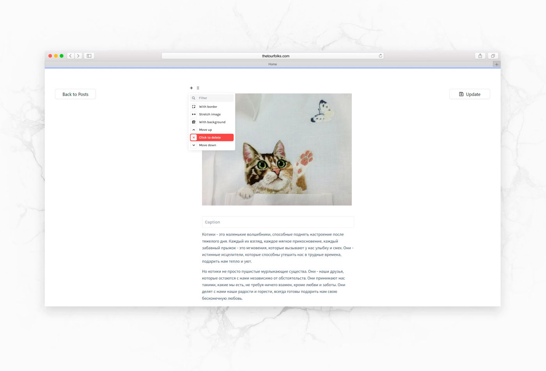Screen dimensions: 546x371
Task: Click the Back to Posts button
Action: tap(75, 94)
